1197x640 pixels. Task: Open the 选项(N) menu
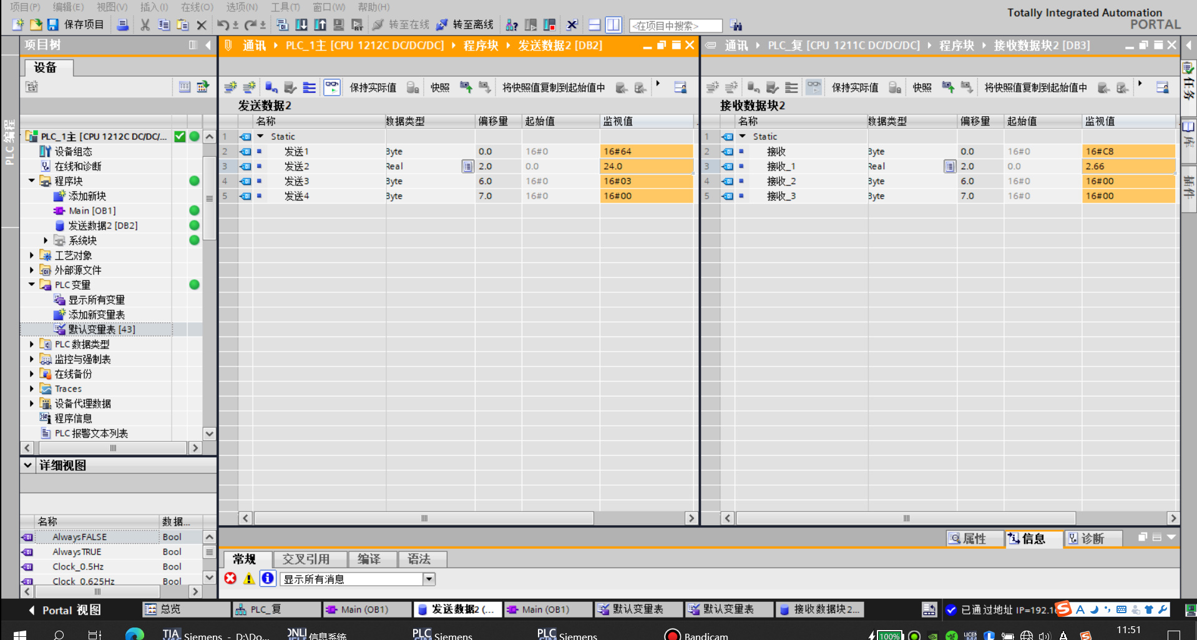(x=242, y=7)
